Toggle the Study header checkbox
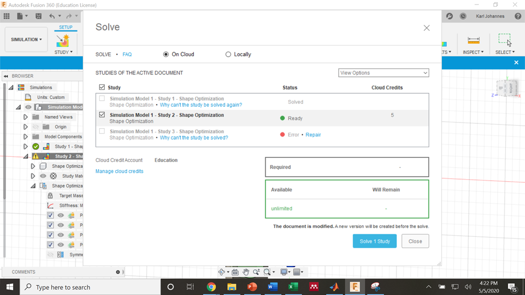The image size is (525, 295). 102,88
